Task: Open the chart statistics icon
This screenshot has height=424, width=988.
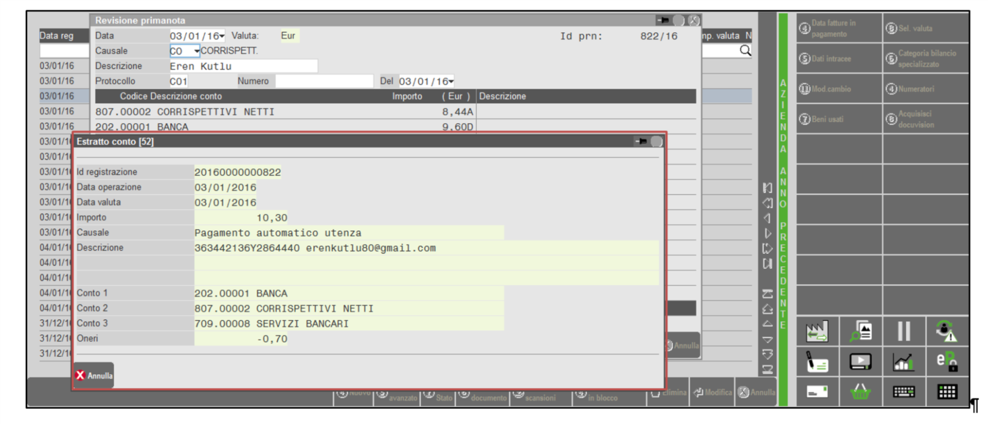Action: point(903,362)
